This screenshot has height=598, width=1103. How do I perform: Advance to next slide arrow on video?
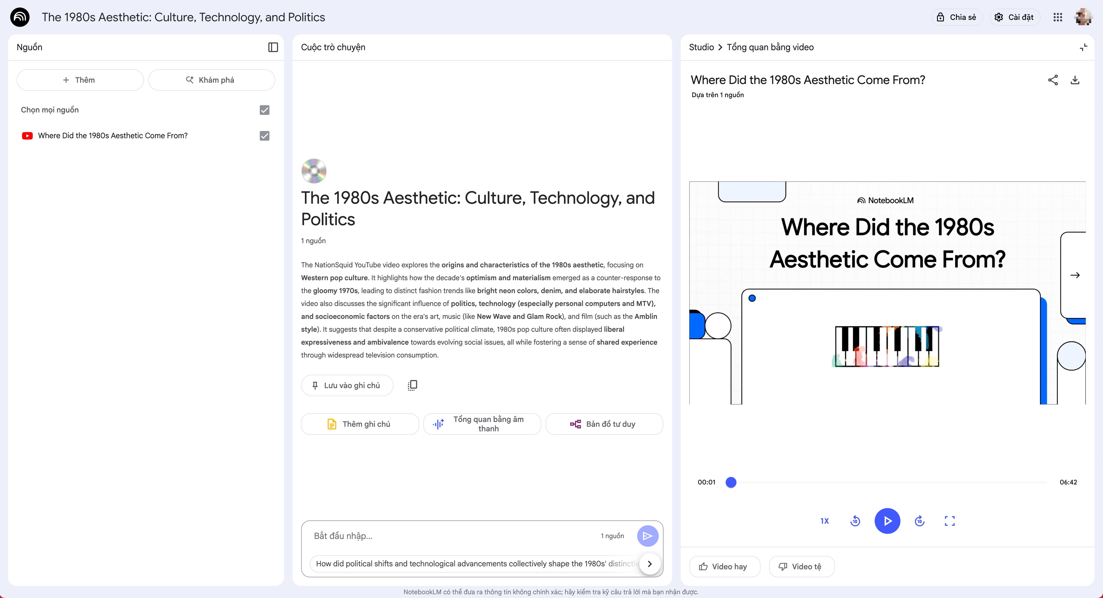pyautogui.click(x=1075, y=275)
